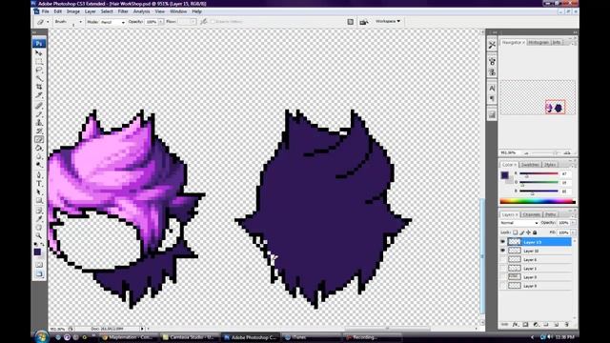Select the Hand tool
Viewport: 610px width, 343px height.
click(x=39, y=228)
